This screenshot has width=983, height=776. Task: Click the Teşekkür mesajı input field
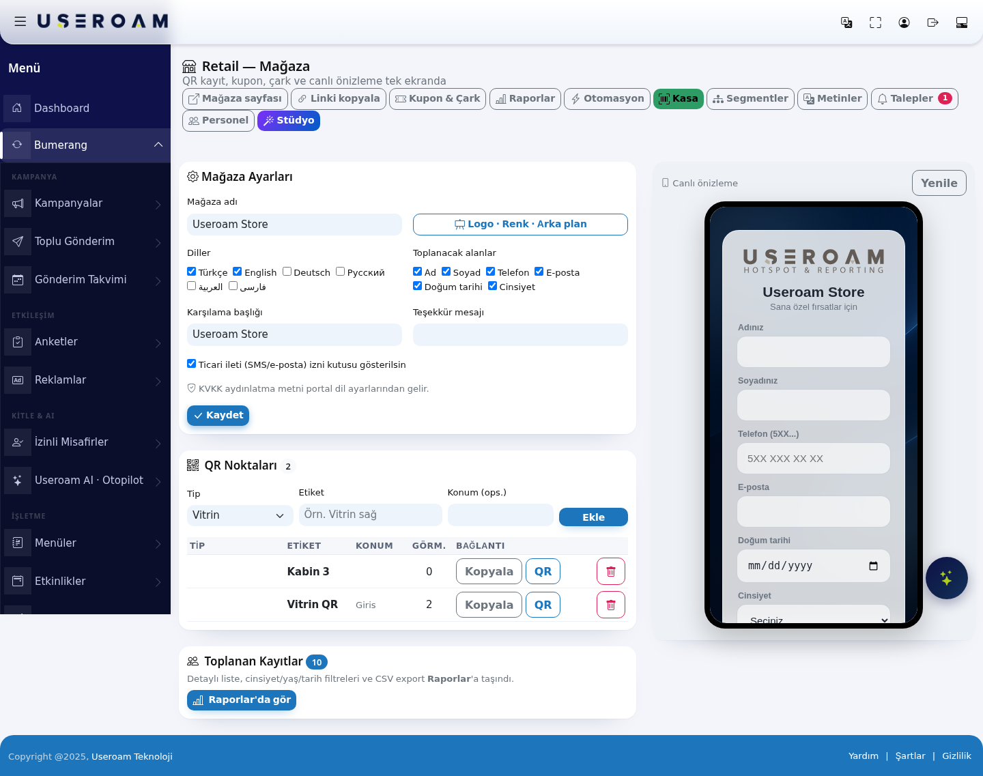click(x=520, y=334)
